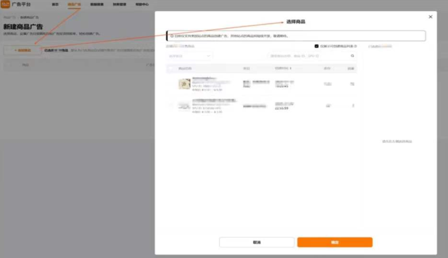Open the 商品广告 tab
Screen dimensions: 448x258
coord(74,4)
